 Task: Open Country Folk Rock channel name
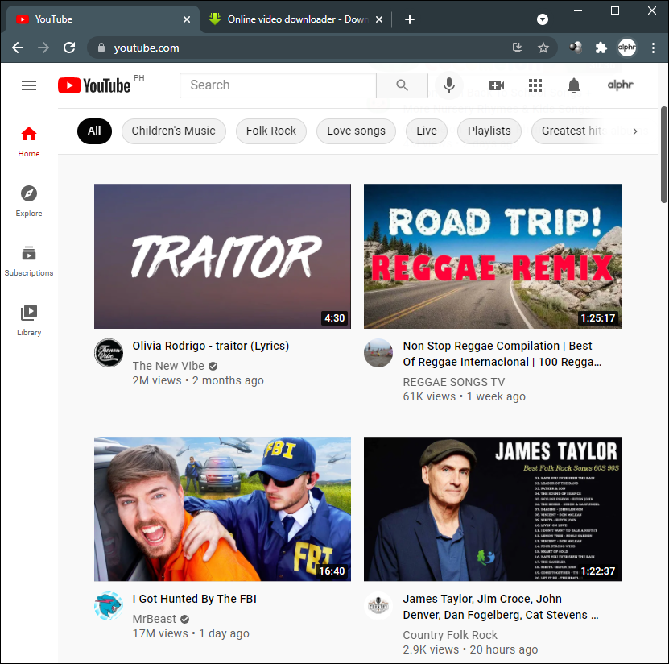[x=450, y=635]
